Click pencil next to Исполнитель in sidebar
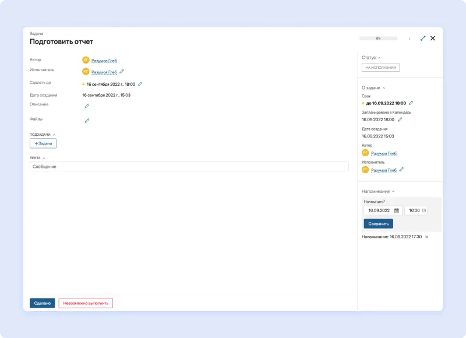Viewport: 466px width, 338px height. pyautogui.click(x=401, y=170)
